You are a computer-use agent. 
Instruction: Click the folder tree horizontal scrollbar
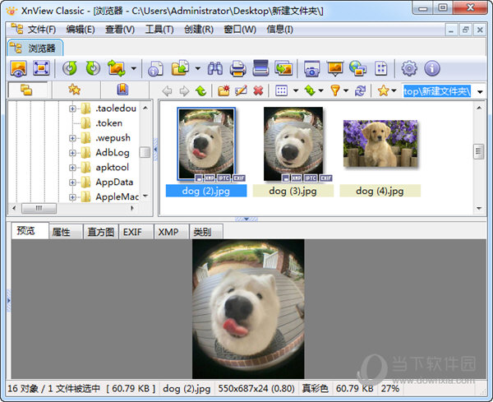[41, 209]
